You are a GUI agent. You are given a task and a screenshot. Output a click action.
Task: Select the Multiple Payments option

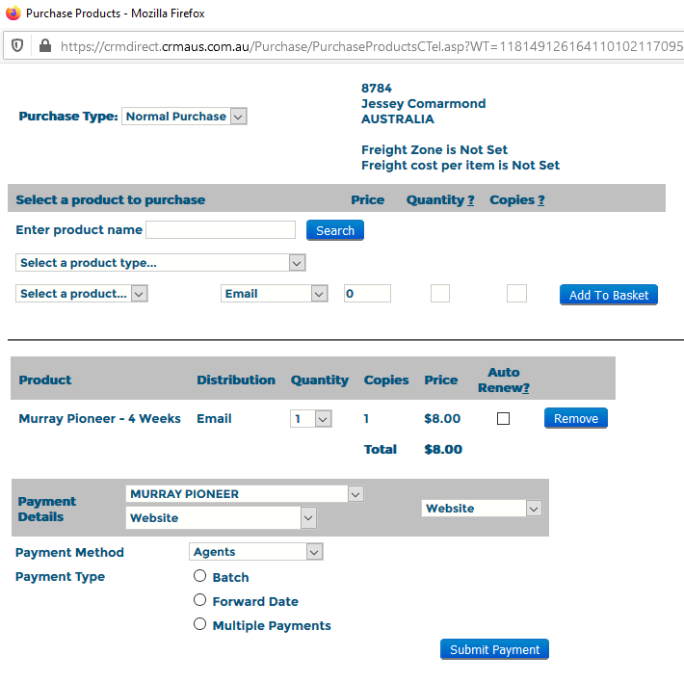(x=199, y=624)
